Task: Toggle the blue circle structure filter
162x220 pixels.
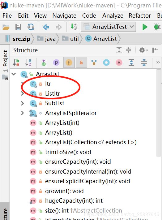Action: pos(106,63)
